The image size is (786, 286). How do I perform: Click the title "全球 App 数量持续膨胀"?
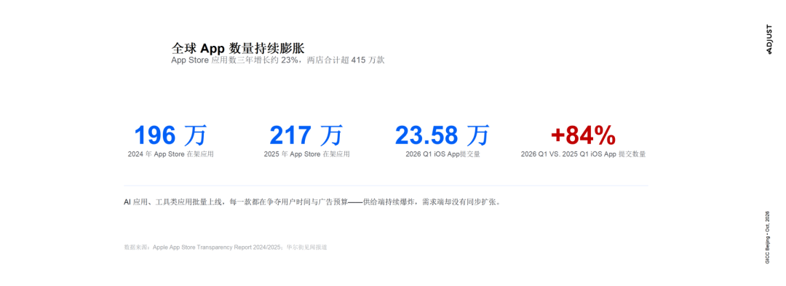[x=238, y=48]
